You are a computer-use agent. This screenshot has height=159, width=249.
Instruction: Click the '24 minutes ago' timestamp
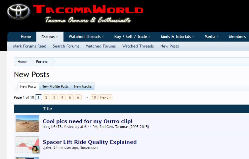coord(66,147)
